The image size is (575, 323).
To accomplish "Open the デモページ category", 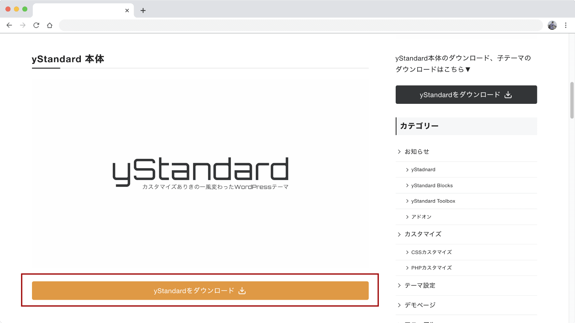I will click(x=420, y=305).
